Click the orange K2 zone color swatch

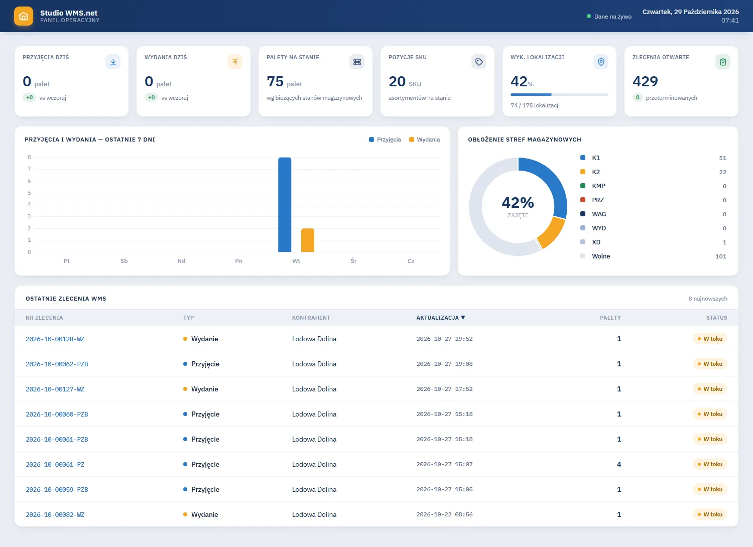[x=583, y=172]
